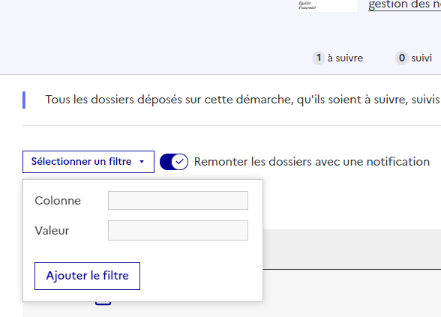This screenshot has width=441, height=317.
Task: Click the Colonne label text
Action: click(58, 201)
